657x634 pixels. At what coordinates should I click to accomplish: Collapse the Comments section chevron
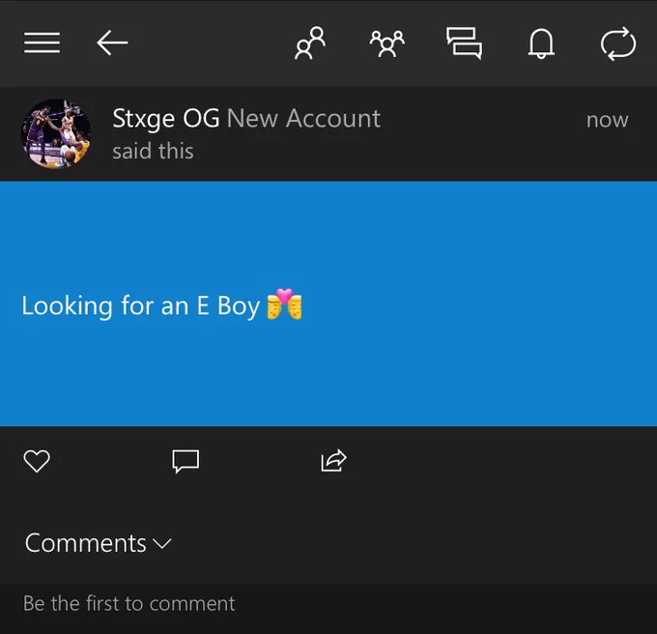click(162, 544)
